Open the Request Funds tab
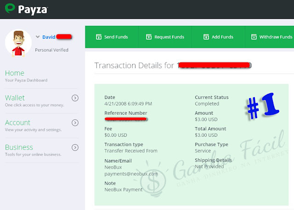This screenshot has height=210, width=294. 165,37
